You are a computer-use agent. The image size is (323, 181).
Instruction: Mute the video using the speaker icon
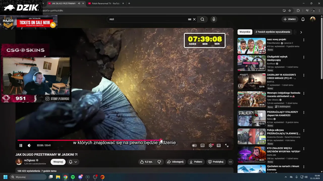(29, 145)
